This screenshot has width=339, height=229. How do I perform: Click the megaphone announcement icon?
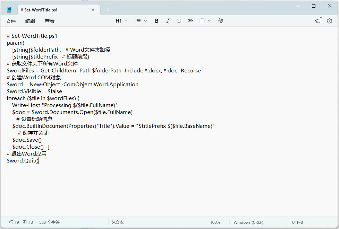pos(318,21)
